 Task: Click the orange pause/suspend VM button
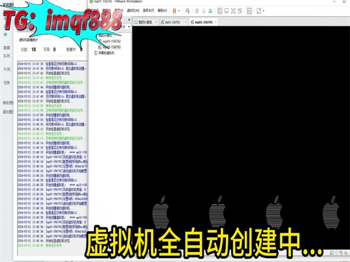pyautogui.click(x=174, y=10)
